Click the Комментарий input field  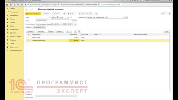(56, 97)
